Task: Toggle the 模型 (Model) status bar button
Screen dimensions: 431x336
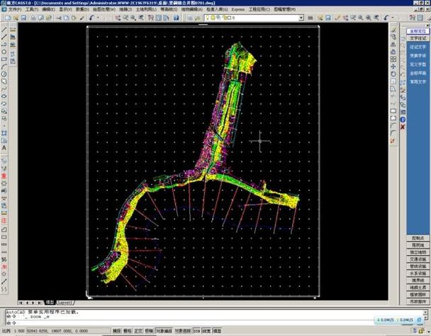Action: click(x=217, y=331)
